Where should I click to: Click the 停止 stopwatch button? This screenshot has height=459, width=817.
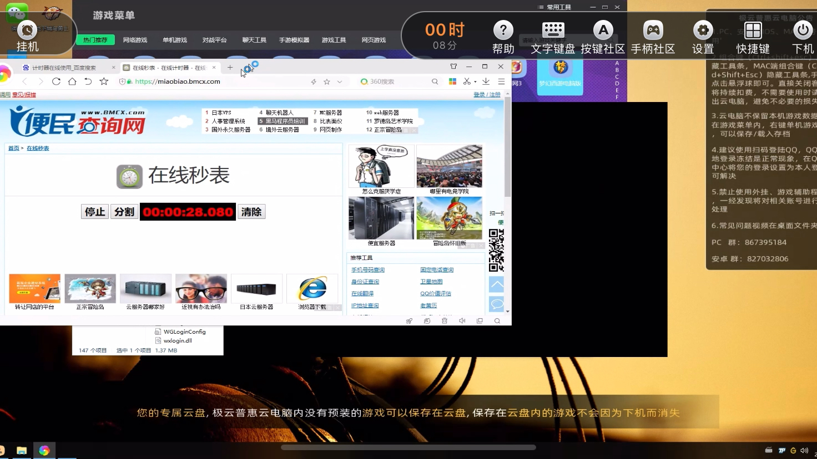pyautogui.click(x=94, y=212)
